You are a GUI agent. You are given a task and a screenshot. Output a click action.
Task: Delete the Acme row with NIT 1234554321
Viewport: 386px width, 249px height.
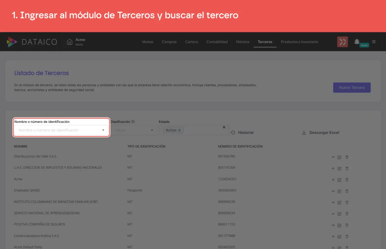tap(347, 180)
